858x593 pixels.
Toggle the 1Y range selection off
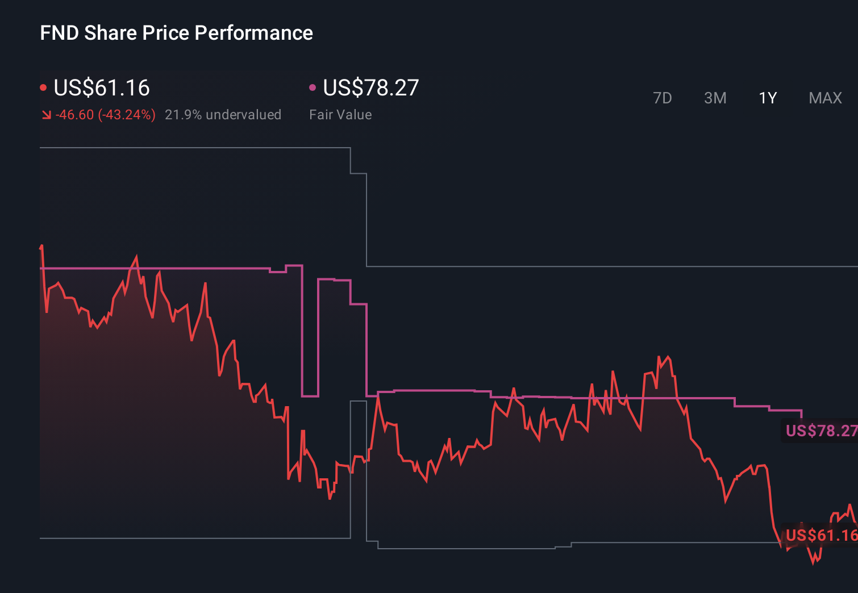767,98
